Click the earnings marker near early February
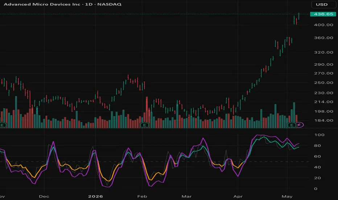Viewport: 338px width, 200px height. tap(144, 125)
